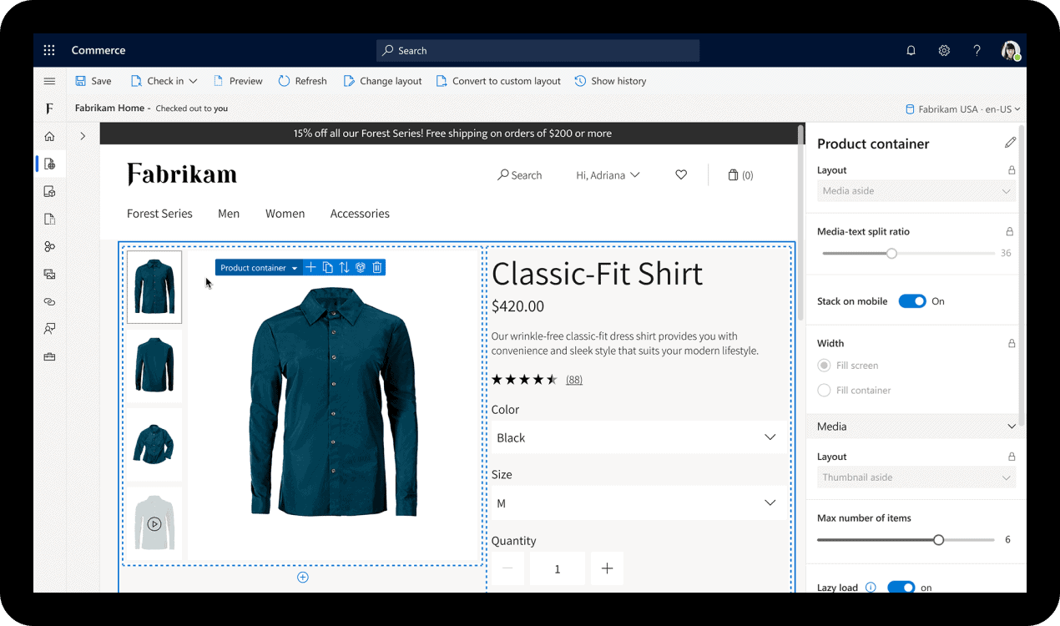Open the Men navigation item

point(229,214)
